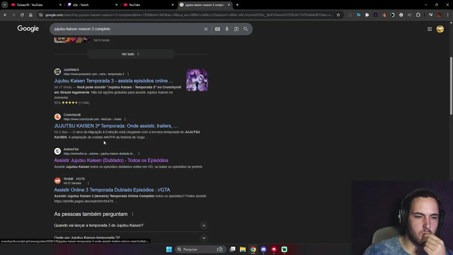This screenshot has width=453, height=255.
Task: Open File Explorer from the taskbar
Action: point(243,249)
